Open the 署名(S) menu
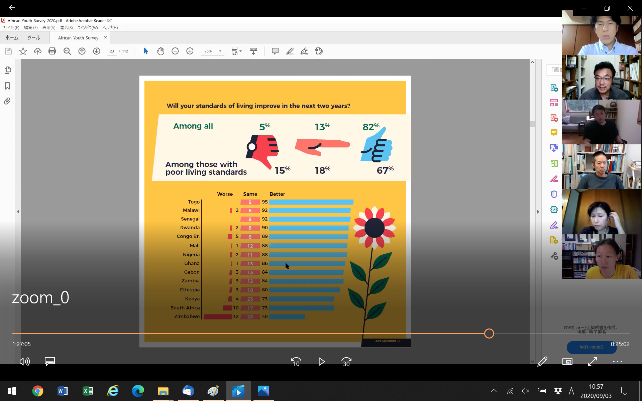Viewport: 642px width, 401px height. (67, 28)
